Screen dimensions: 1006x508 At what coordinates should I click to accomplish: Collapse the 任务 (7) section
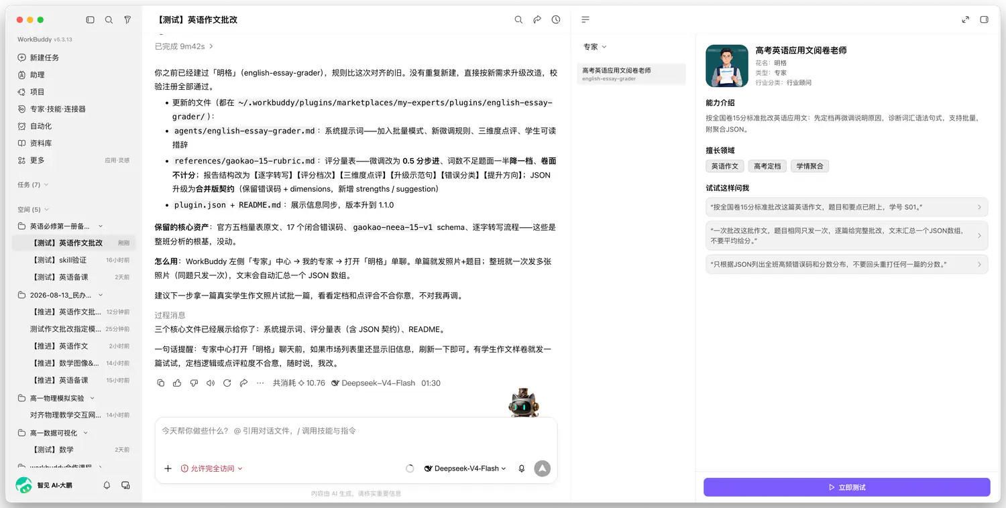tap(33, 184)
